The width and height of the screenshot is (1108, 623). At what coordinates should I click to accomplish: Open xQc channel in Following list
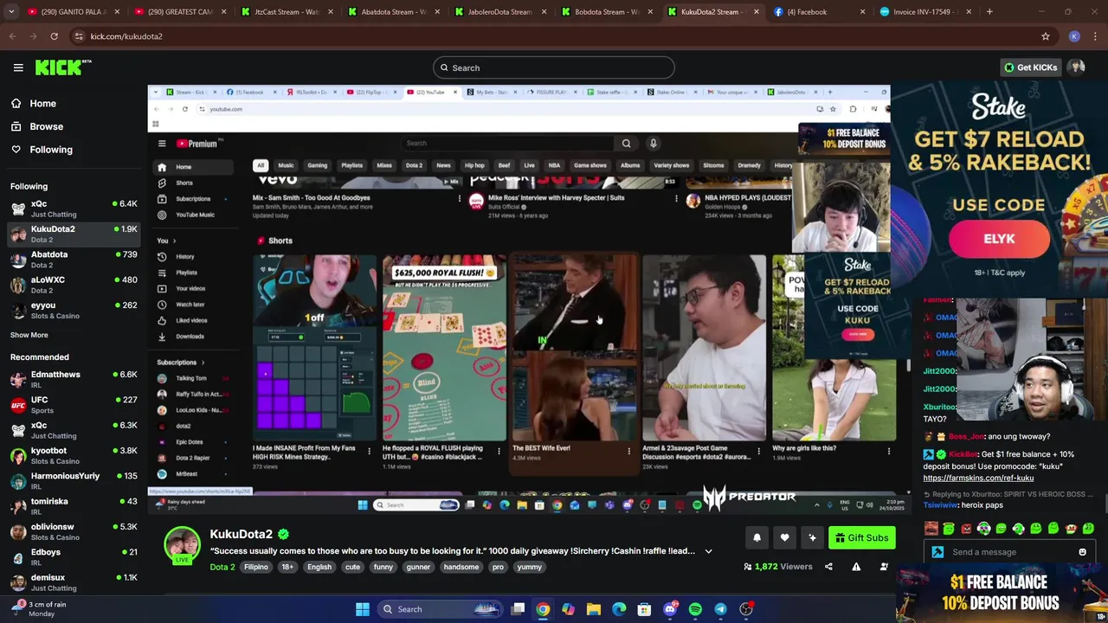73,208
